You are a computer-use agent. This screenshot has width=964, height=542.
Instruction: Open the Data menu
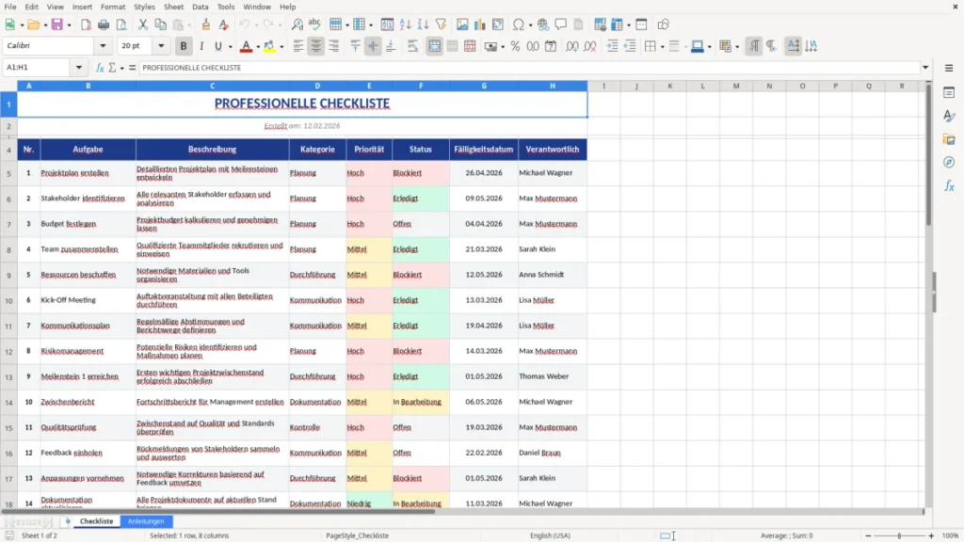(200, 7)
